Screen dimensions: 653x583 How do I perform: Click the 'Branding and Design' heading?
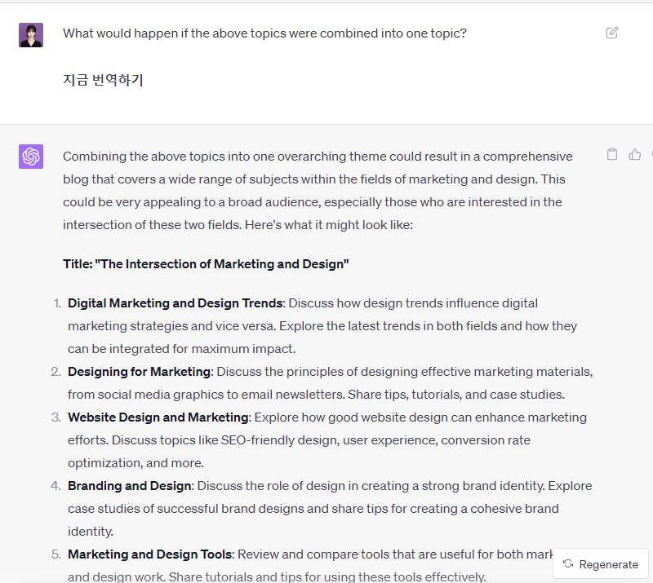130,486
